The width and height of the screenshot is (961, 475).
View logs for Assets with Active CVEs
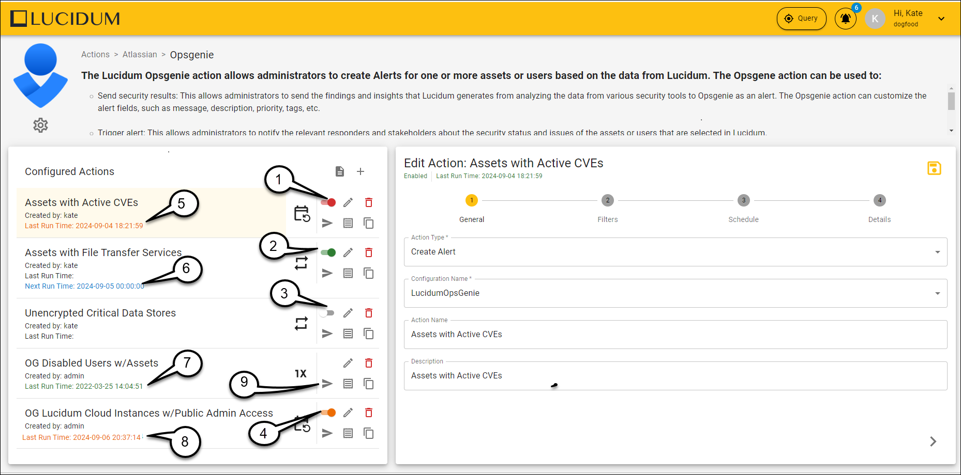pyautogui.click(x=348, y=223)
